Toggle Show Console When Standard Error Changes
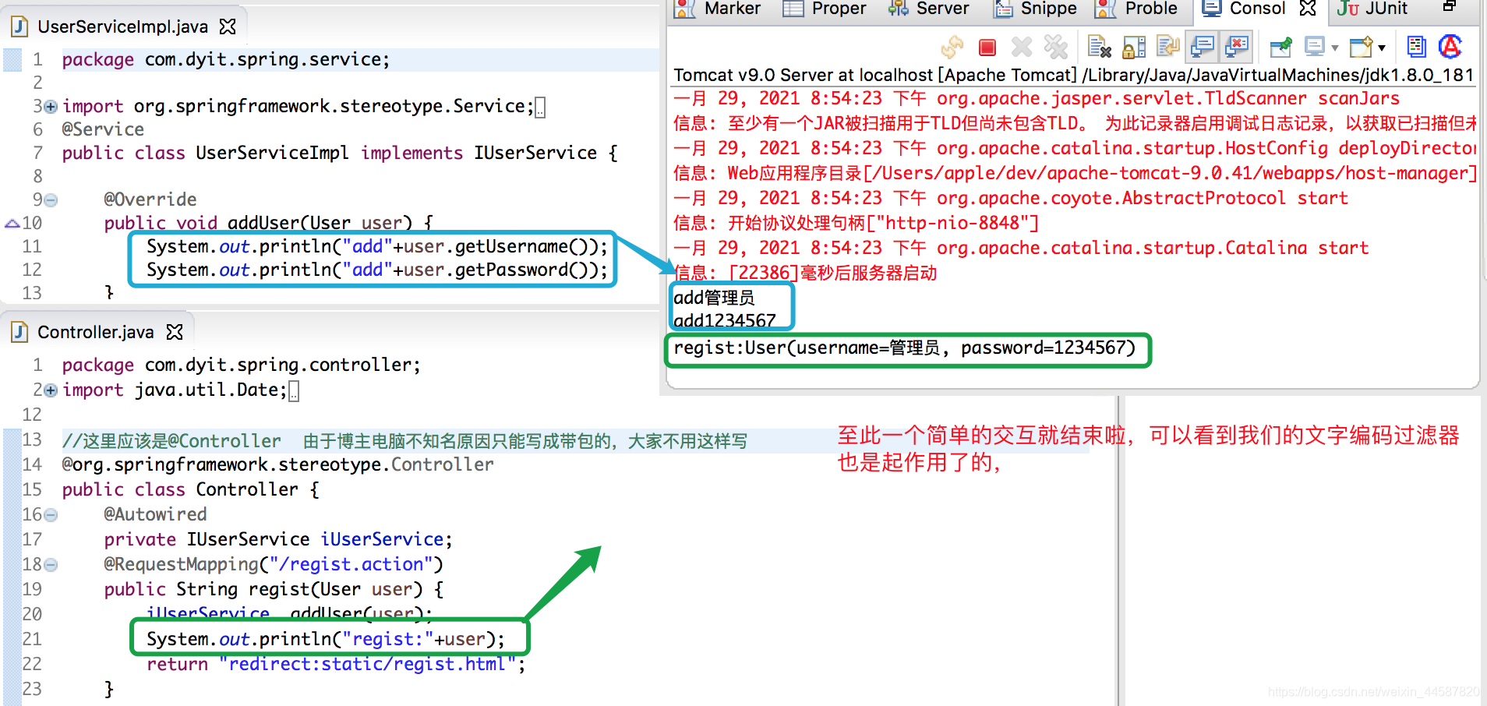 coord(1237,48)
